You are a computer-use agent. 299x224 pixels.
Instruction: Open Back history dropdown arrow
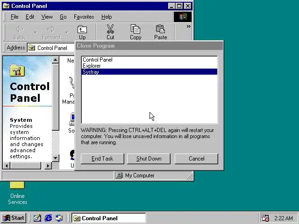tap(36, 32)
